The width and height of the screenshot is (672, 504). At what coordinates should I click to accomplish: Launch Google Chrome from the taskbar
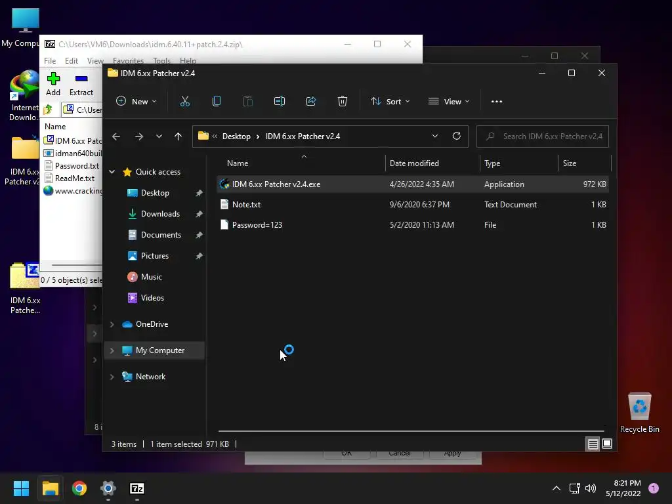(x=79, y=488)
